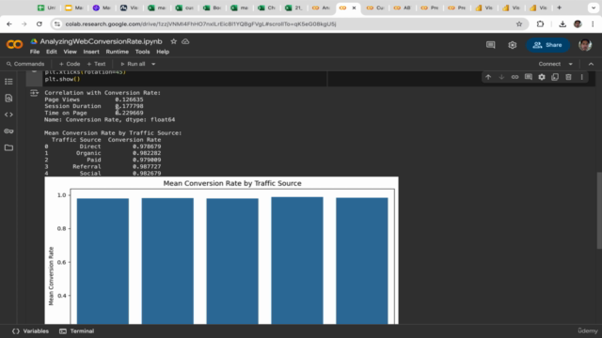Open Chrome three-dot menu

pos(593,24)
